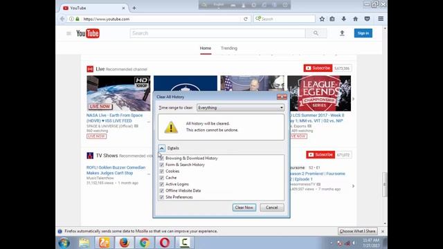Screen dimensions: 443x249
Task: Open Firefox hamburger menu icon
Action: (381, 19)
